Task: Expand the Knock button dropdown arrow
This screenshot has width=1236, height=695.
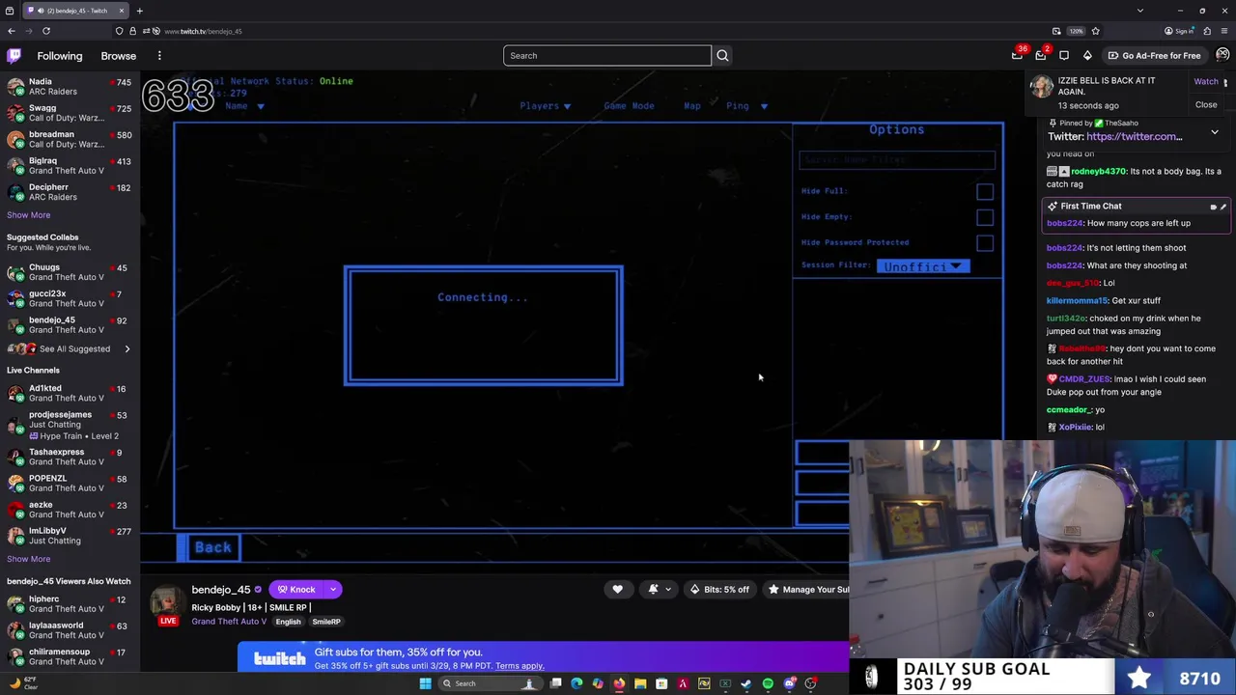Action: click(x=332, y=590)
